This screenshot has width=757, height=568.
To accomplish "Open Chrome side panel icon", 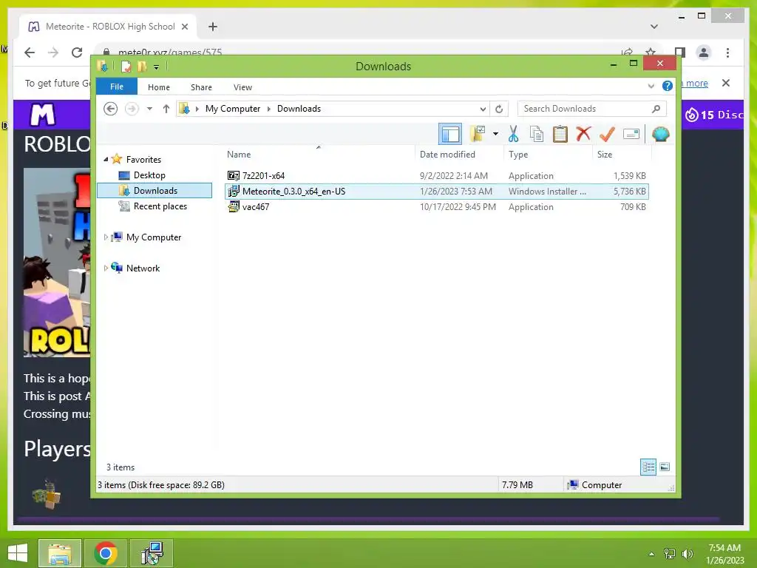I will point(680,53).
